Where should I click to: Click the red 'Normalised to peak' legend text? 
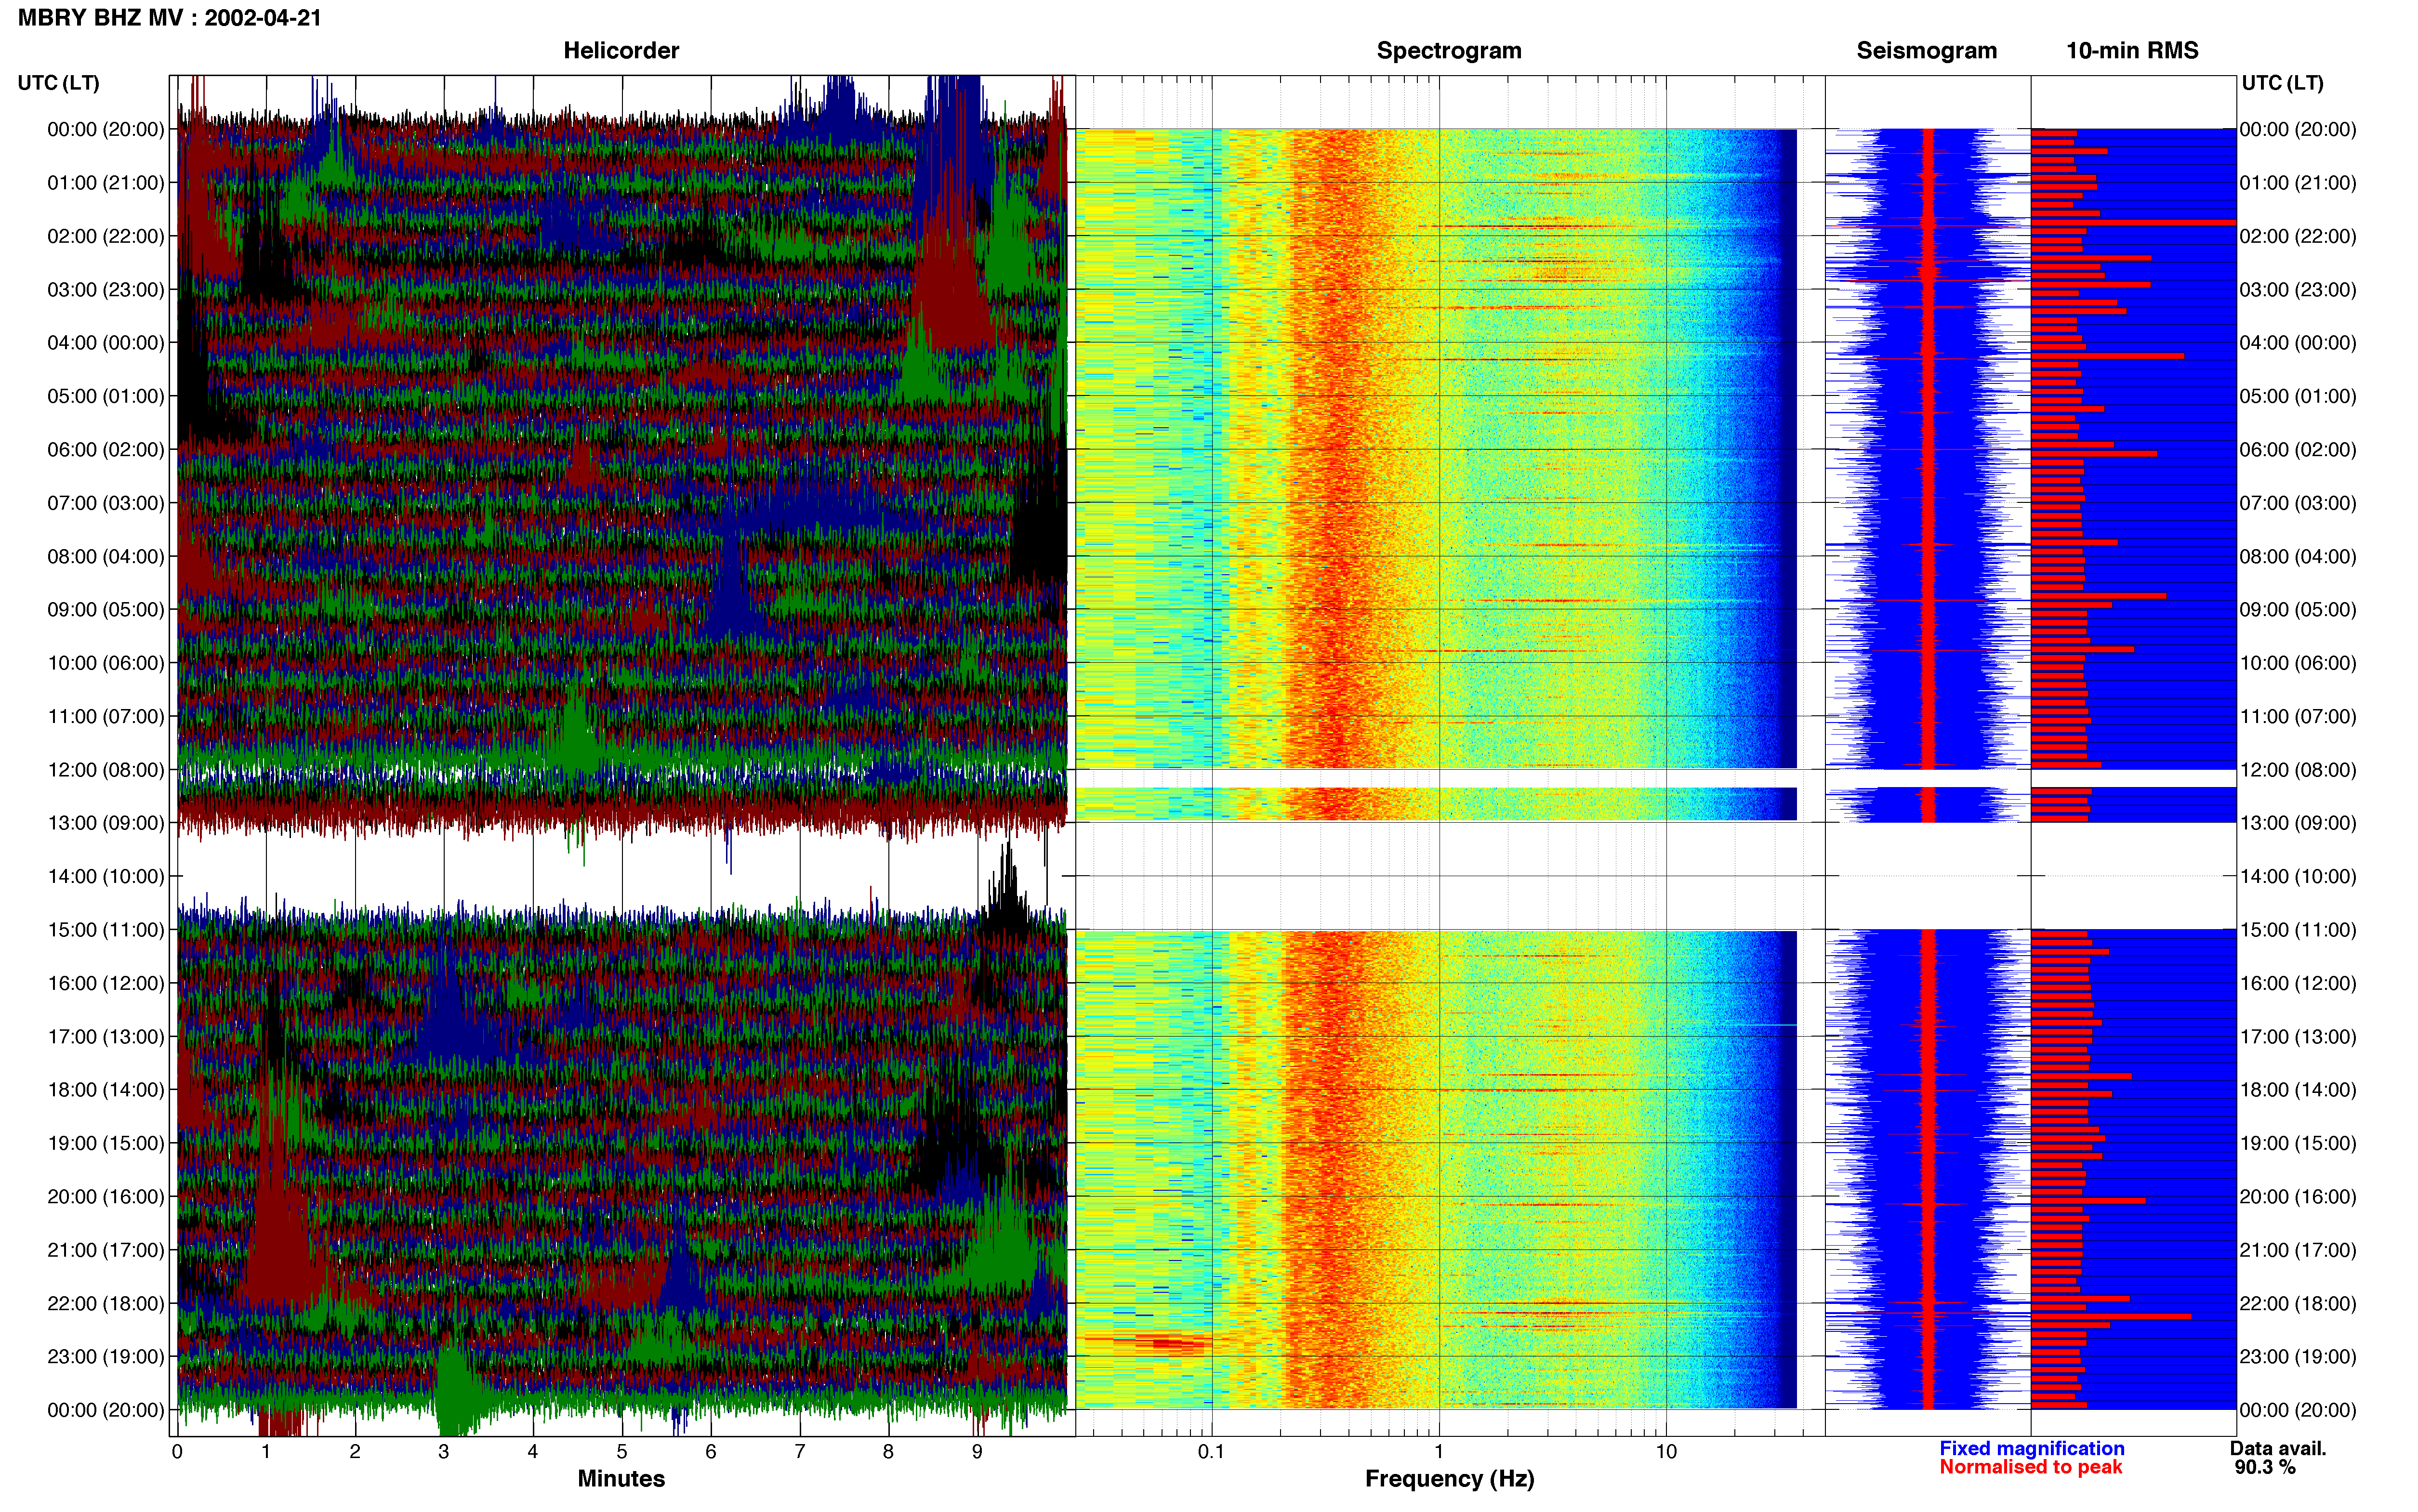(2030, 1467)
